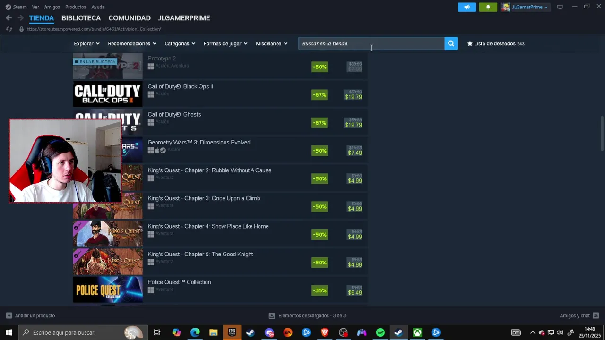
Task: Open King's Quest Chapter 4: Snow Place Like Home
Action: tap(208, 226)
